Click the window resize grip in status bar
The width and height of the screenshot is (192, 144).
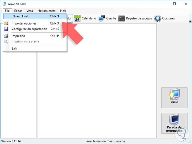pyautogui.click(x=190, y=142)
